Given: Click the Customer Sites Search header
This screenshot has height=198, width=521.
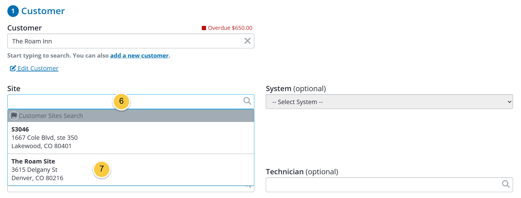Looking at the screenshot, I should tap(131, 116).
